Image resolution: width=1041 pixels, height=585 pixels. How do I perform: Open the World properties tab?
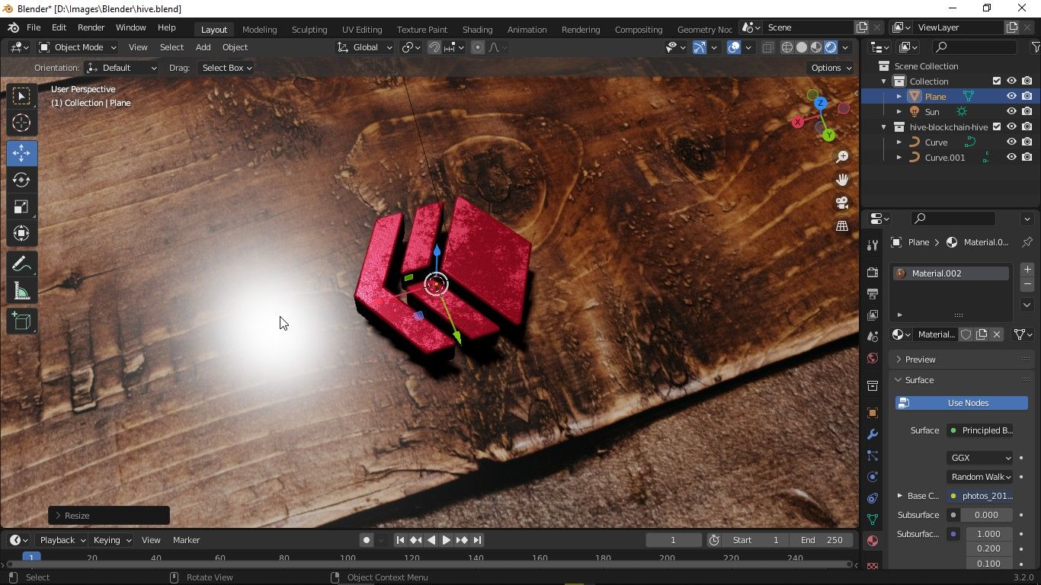pos(873,358)
